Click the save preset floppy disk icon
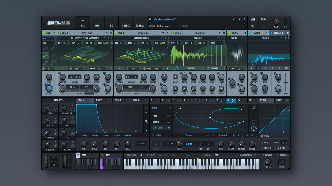Image resolution: width=332 pixels, height=186 pixels. 150,19
